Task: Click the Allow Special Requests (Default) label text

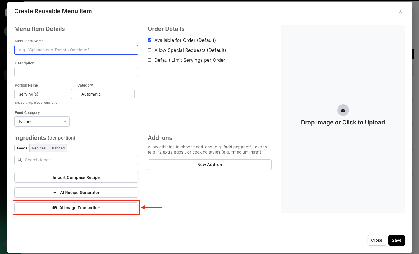Action: coord(190,50)
